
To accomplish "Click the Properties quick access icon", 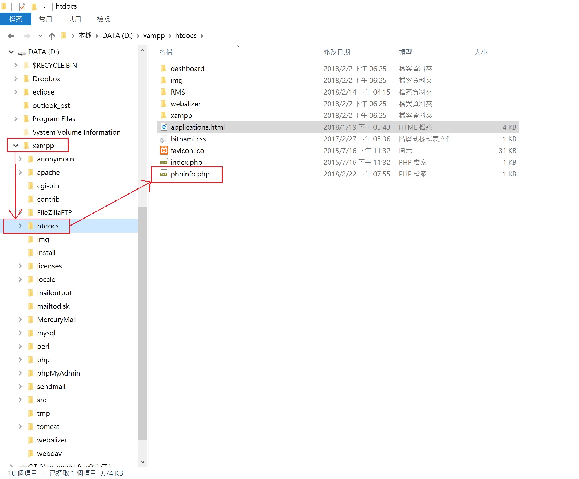I will [x=22, y=6].
